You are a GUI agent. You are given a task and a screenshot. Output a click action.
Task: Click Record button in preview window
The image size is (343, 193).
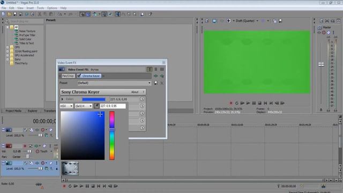[231, 103]
